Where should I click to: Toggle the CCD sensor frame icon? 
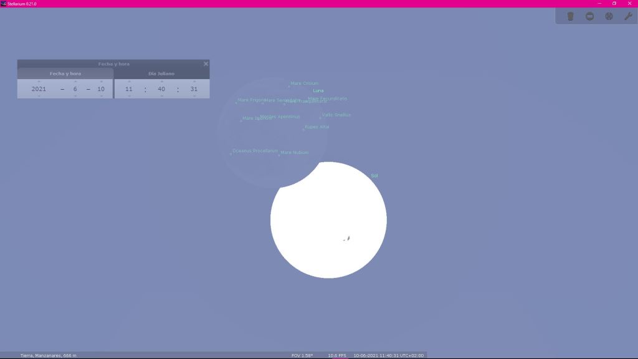[589, 16]
